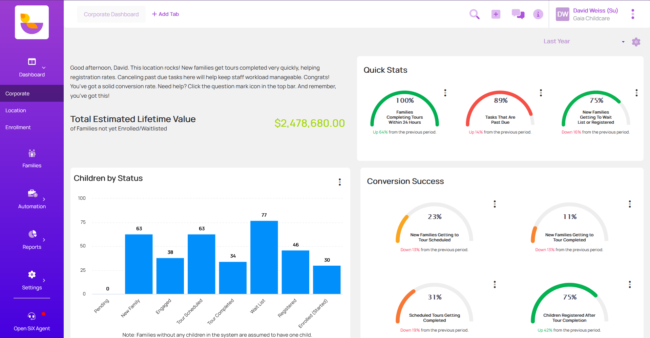Open dashboard settings via the gear icon

636,42
